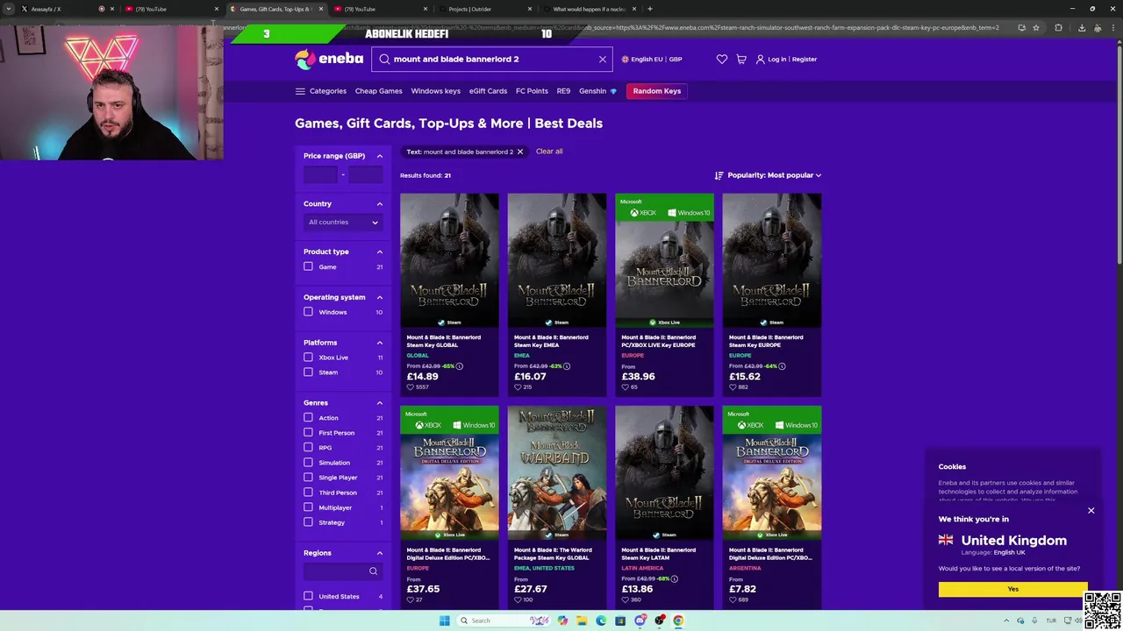Collapse the Regions filter section
This screenshot has width=1123, height=631.
(x=380, y=553)
